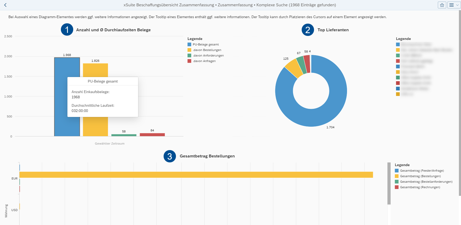Click numbered badge 3 beside Gesamtbetrag Bestellungen title
This screenshot has height=225, width=461.
pyautogui.click(x=169, y=156)
